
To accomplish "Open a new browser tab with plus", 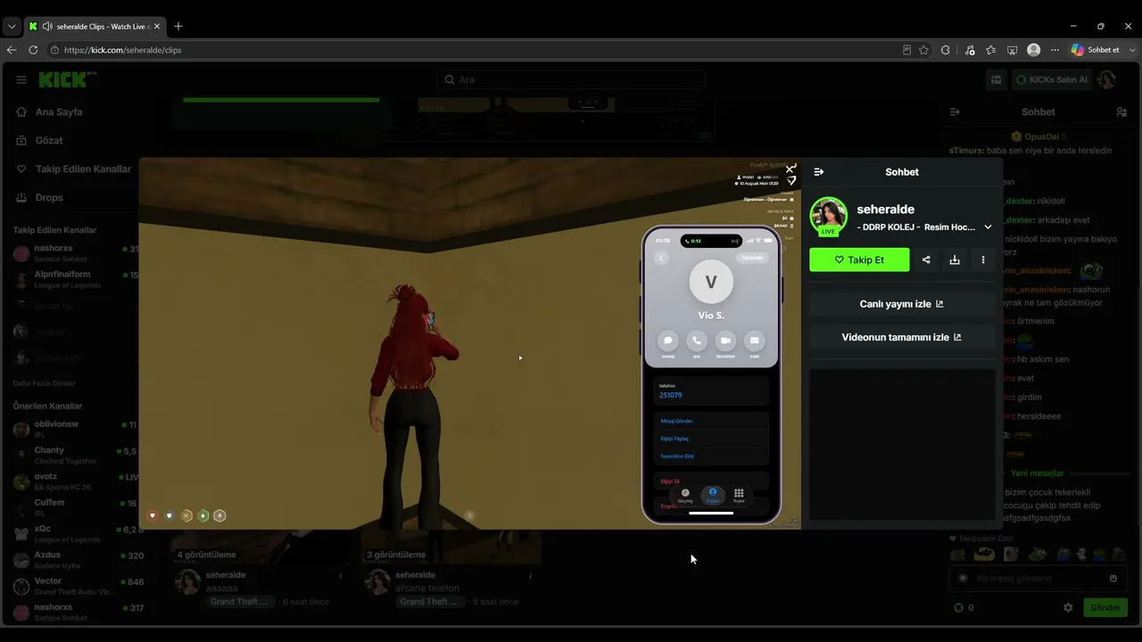I will click(x=178, y=27).
